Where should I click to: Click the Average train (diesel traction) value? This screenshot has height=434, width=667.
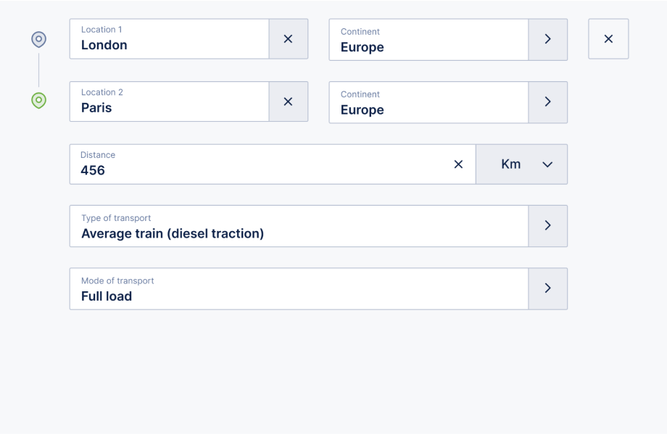(x=173, y=234)
